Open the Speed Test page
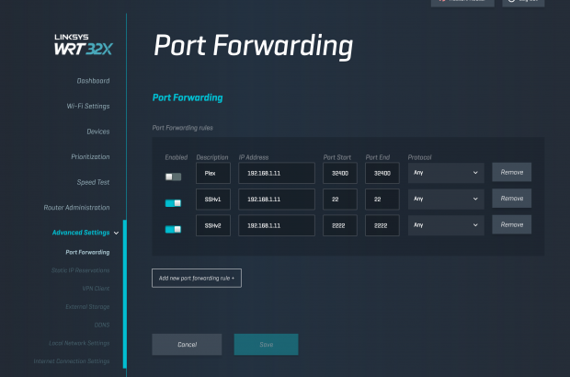The height and width of the screenshot is (377, 570). pos(93,182)
